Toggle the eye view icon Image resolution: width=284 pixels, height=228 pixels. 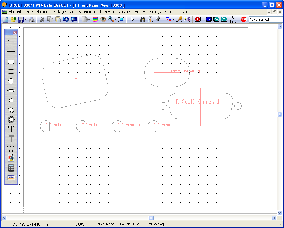pos(103,19)
